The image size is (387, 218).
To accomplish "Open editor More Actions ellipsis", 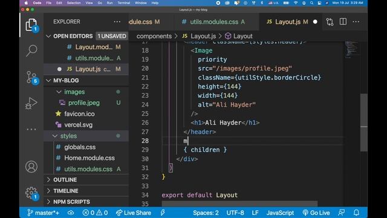I will 356,22.
